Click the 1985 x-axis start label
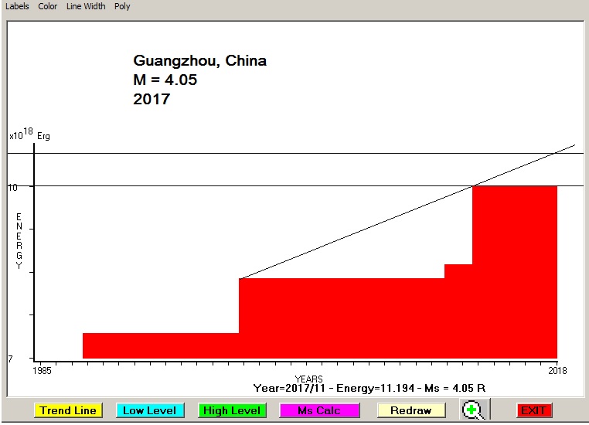The image size is (589, 425). 43,370
